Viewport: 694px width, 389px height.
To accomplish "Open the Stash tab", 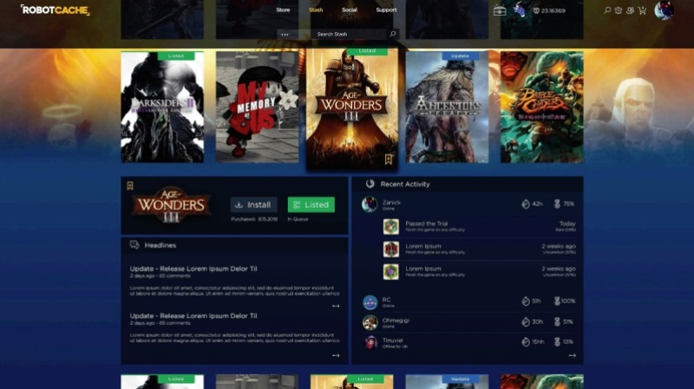I will [x=316, y=10].
